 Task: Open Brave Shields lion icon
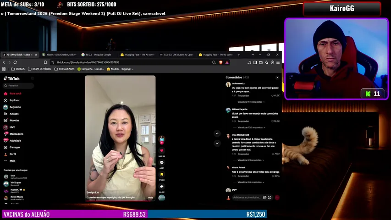click(220, 62)
